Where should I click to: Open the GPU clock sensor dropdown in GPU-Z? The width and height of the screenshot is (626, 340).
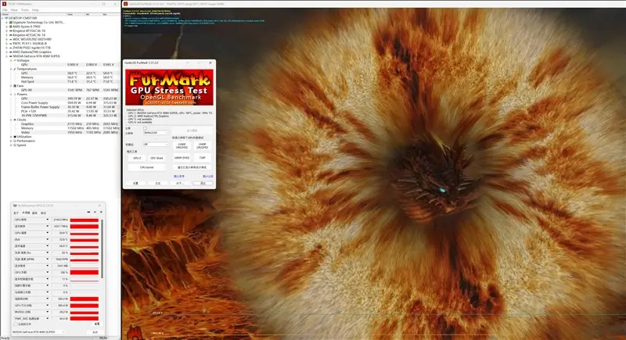pyautogui.click(x=48, y=220)
